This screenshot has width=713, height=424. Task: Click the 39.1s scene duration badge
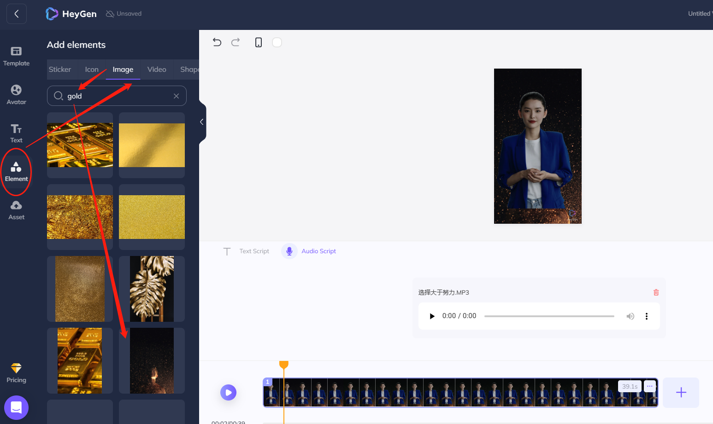click(630, 386)
